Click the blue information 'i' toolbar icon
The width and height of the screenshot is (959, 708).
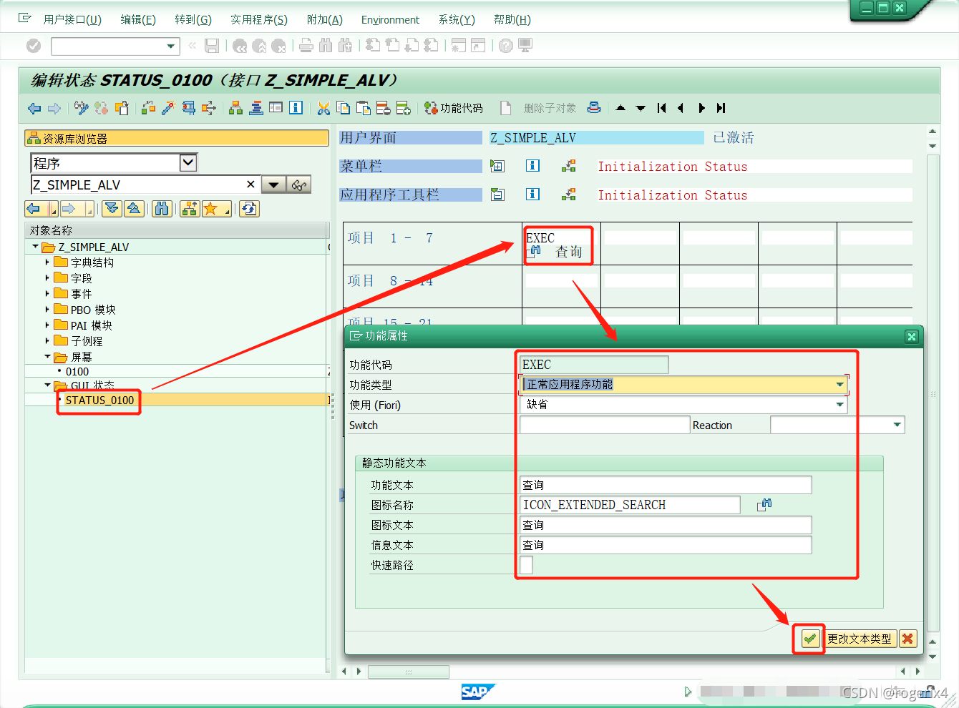click(x=296, y=108)
